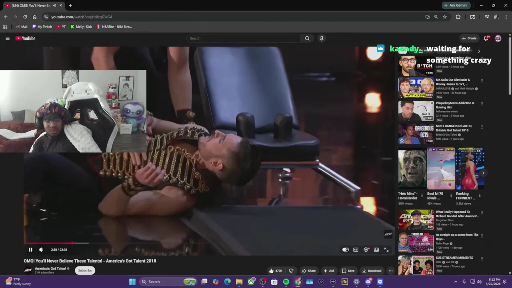Open the apps grid in bookmarks bar
512x288 pixels.
point(5,27)
